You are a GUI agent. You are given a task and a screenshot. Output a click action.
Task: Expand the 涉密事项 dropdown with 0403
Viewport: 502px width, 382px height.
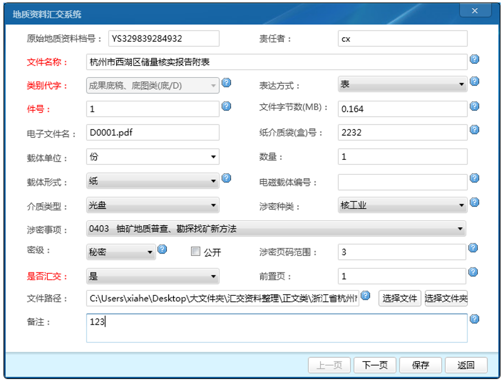276,229
